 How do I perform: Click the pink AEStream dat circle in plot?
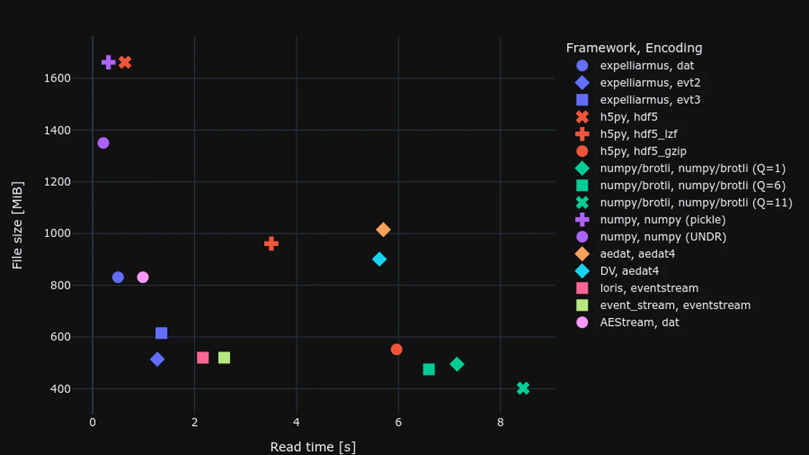tap(143, 277)
